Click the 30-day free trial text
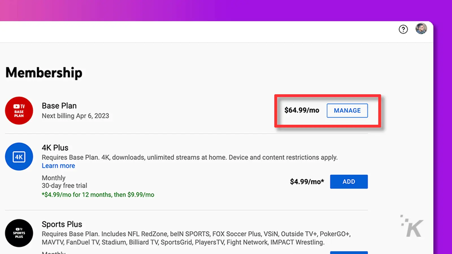 [64, 186]
